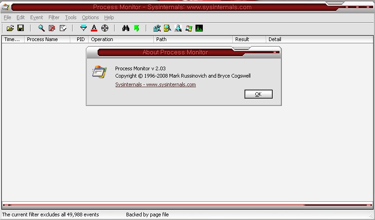Save events using the floppy disk icon
375x220 pixels.
click(x=21, y=28)
